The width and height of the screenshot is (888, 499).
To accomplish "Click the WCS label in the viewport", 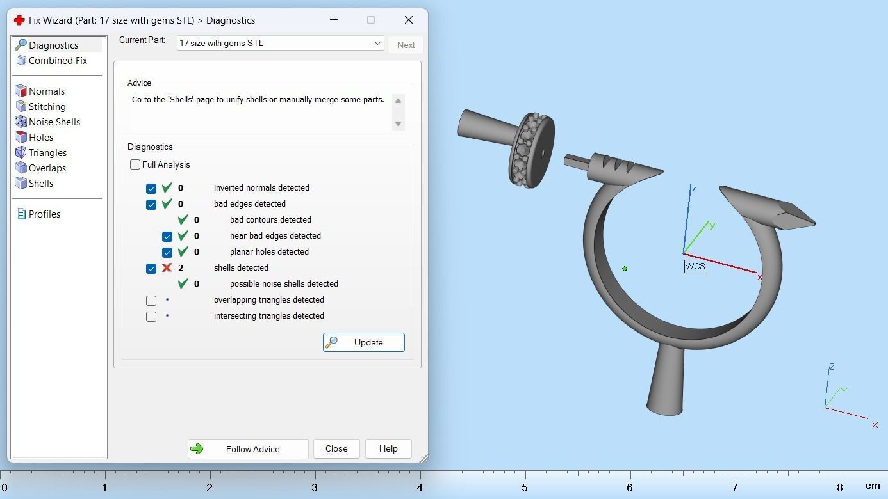I will pyautogui.click(x=695, y=266).
